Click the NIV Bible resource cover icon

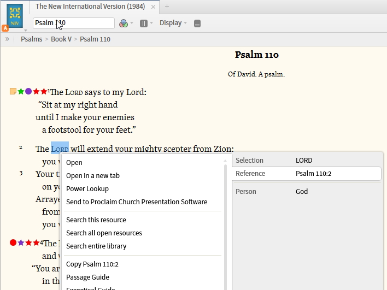(x=15, y=16)
